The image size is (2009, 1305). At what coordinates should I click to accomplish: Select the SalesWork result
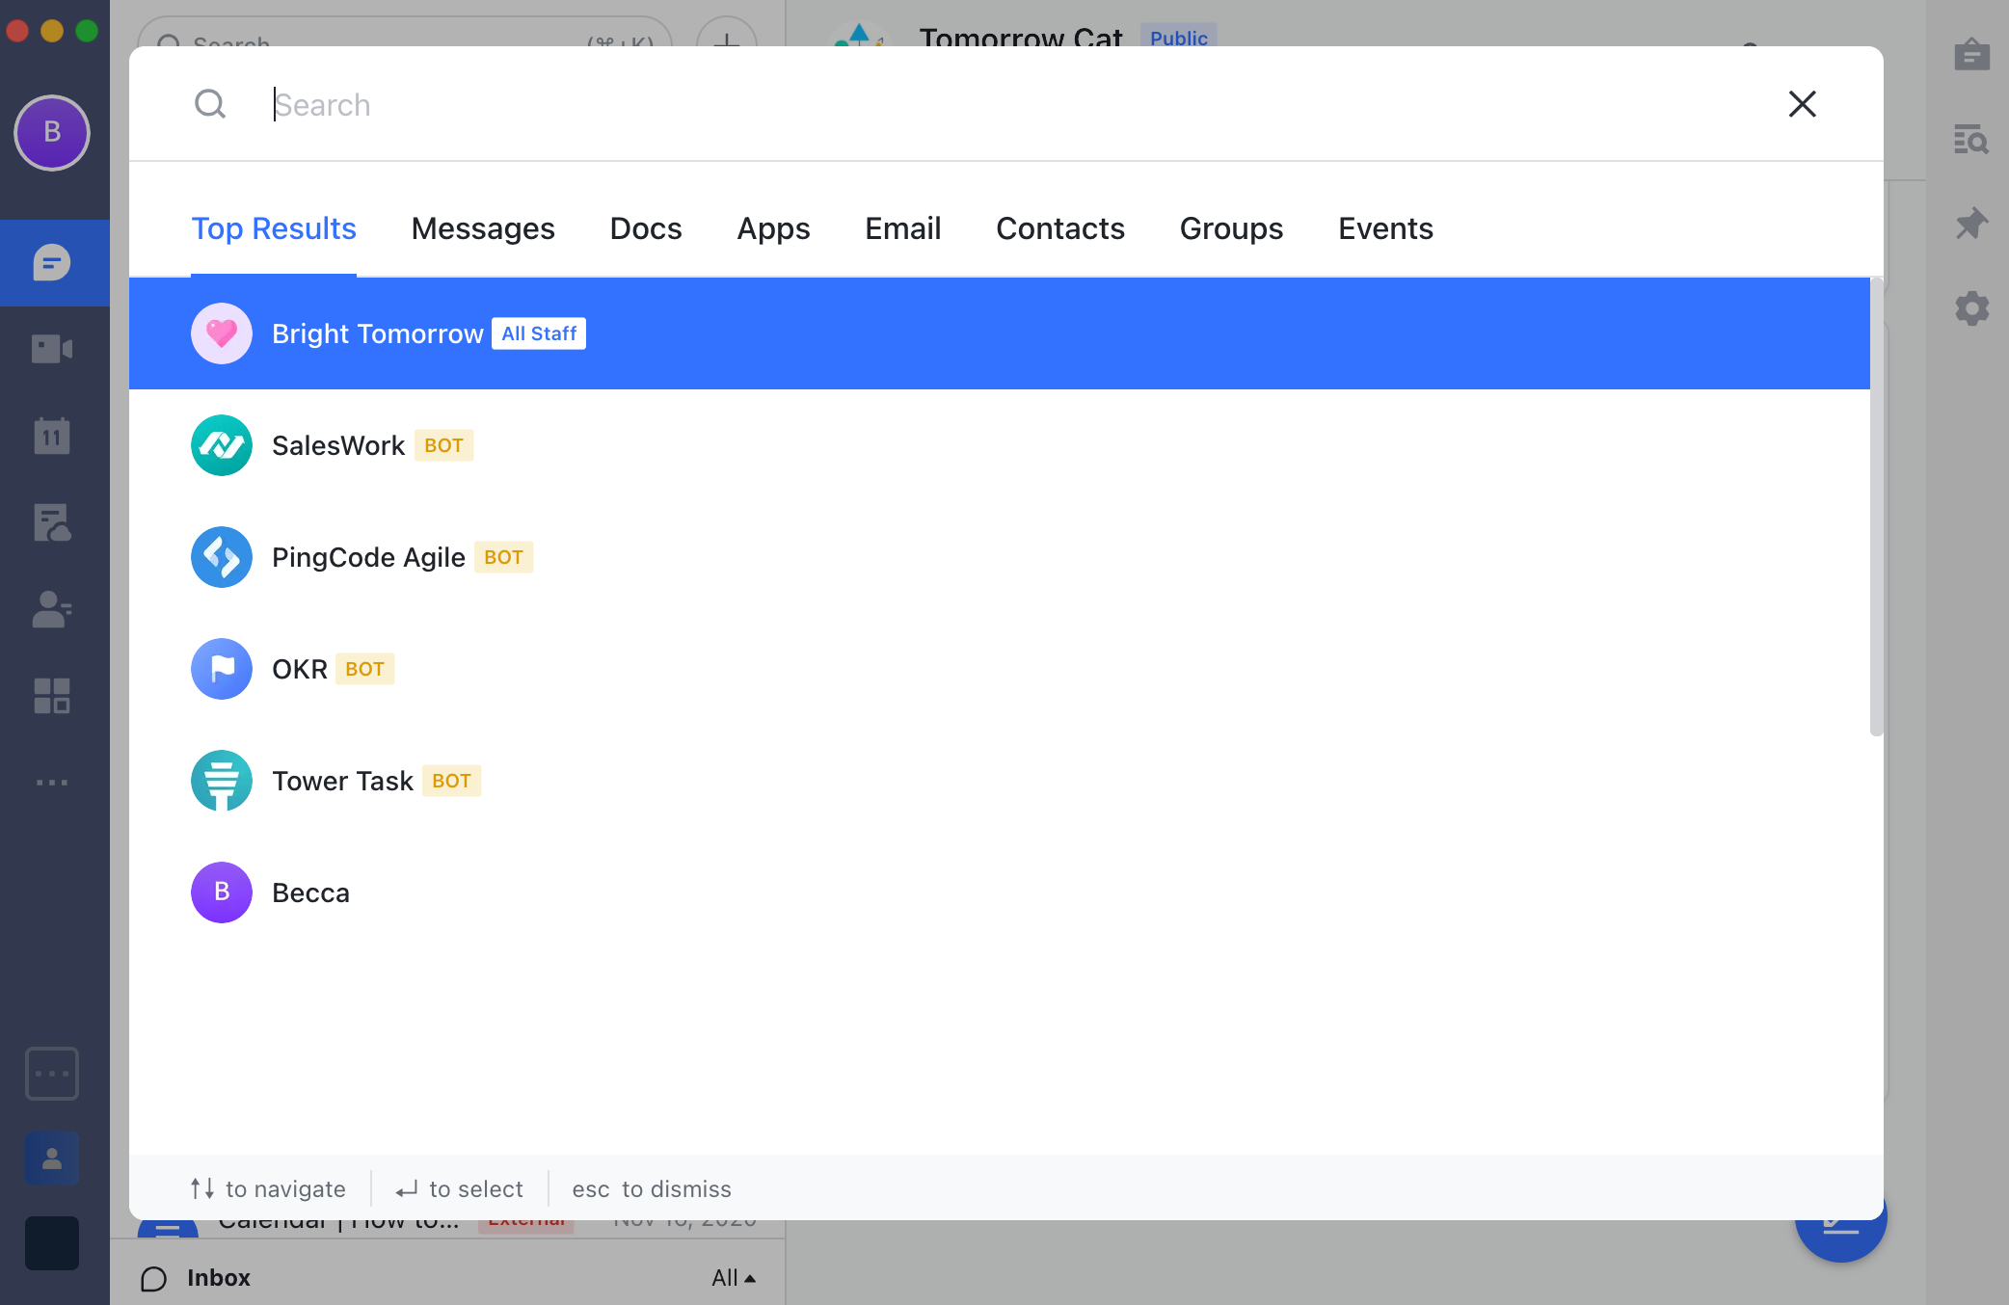point(1000,445)
